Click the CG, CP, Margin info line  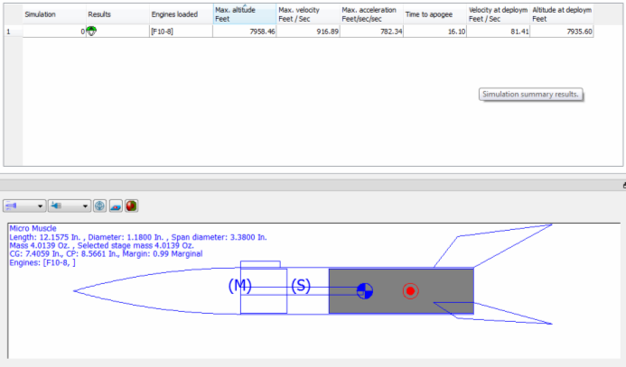(x=106, y=253)
